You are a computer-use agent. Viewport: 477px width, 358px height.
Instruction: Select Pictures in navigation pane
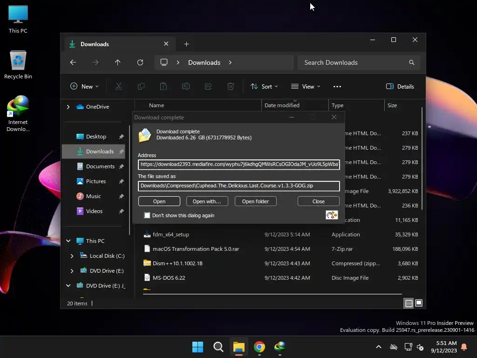[96, 181]
